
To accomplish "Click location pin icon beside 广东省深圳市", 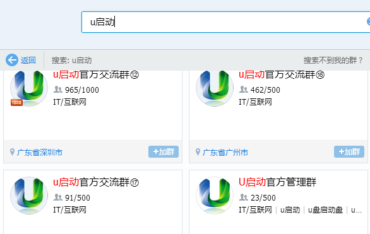I will coord(12,152).
